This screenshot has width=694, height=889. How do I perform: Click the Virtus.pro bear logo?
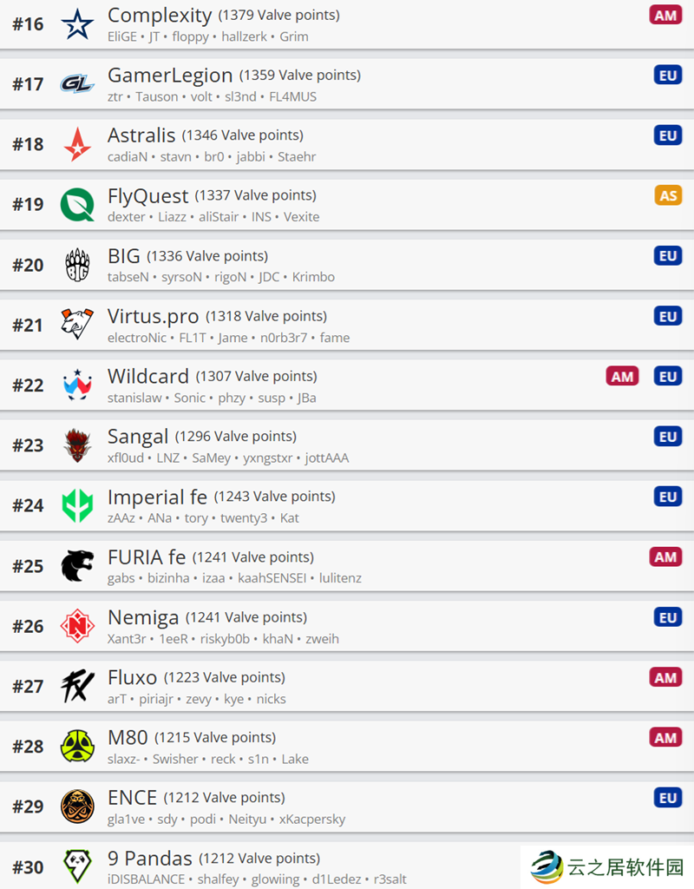(77, 325)
